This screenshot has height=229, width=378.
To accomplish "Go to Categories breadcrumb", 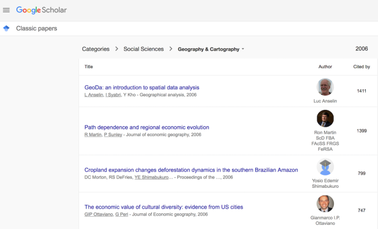I will [96, 49].
